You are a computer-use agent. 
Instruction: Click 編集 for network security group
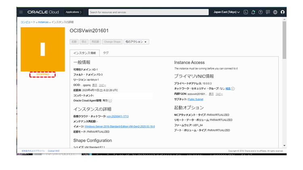[x=228, y=89]
